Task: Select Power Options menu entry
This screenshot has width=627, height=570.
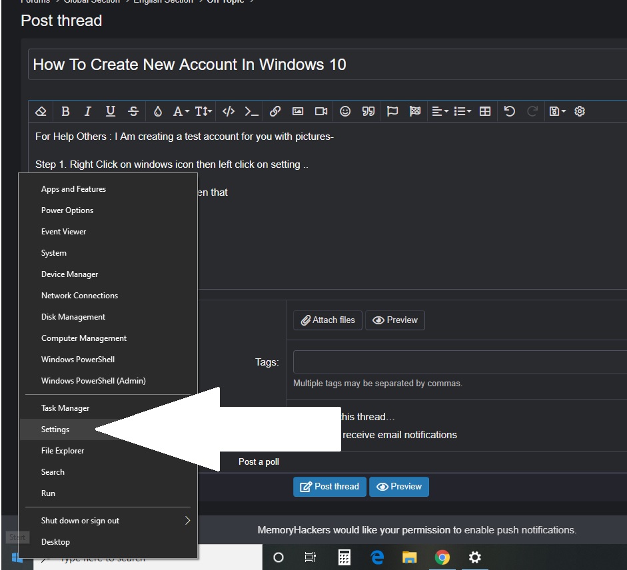Action: 108,210
